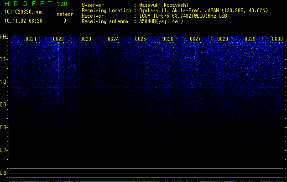Click the 0621 time marker
287x182 pixels.
pos(31,39)
